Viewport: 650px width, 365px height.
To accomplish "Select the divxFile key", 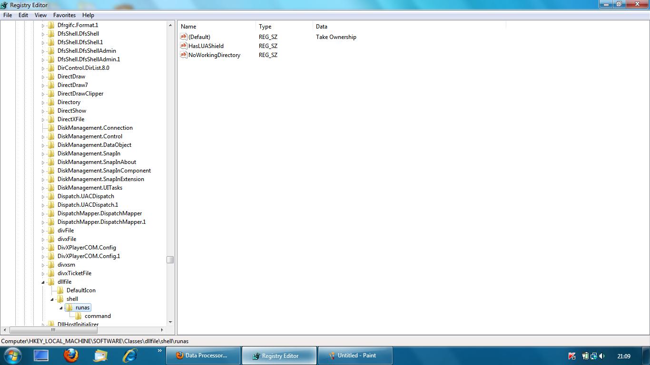I will pos(67,239).
